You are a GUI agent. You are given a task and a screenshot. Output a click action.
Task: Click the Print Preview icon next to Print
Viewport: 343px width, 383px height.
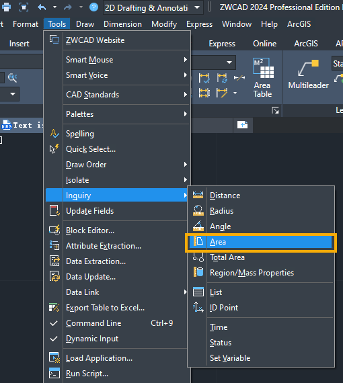tap(24, 7)
